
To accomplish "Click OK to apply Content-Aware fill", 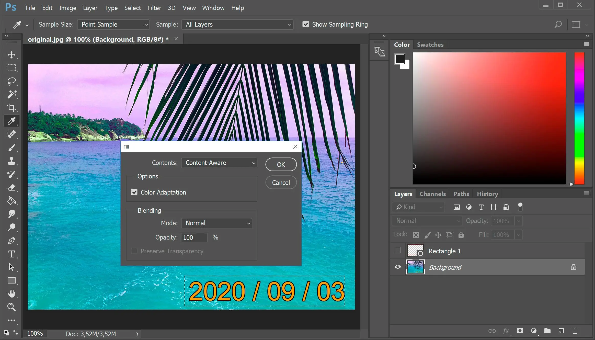I will (x=281, y=164).
